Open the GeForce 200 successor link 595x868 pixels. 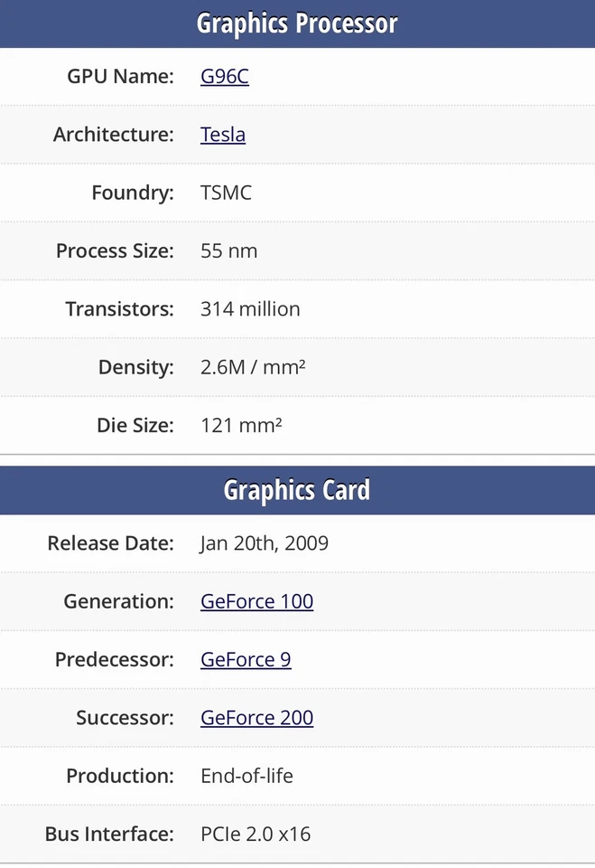pyautogui.click(x=256, y=718)
